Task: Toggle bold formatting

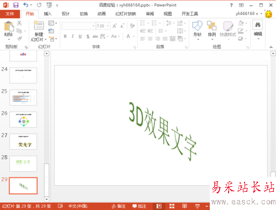Action: tap(65, 36)
